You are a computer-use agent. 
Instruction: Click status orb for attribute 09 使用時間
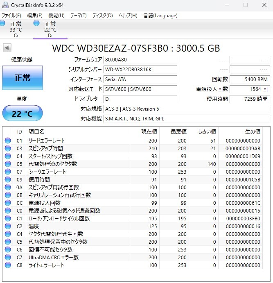(x=8, y=179)
